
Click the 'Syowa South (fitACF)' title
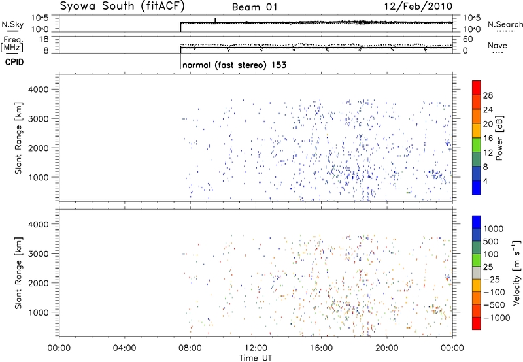pyautogui.click(x=122, y=6)
